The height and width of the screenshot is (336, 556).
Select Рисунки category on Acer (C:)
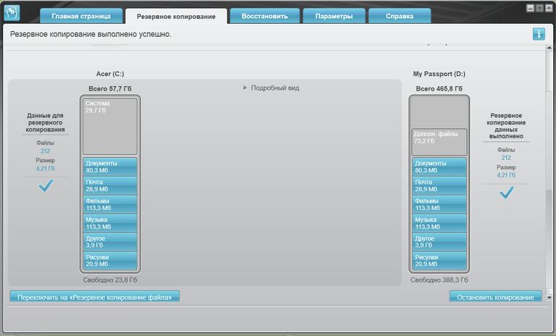tap(110, 261)
